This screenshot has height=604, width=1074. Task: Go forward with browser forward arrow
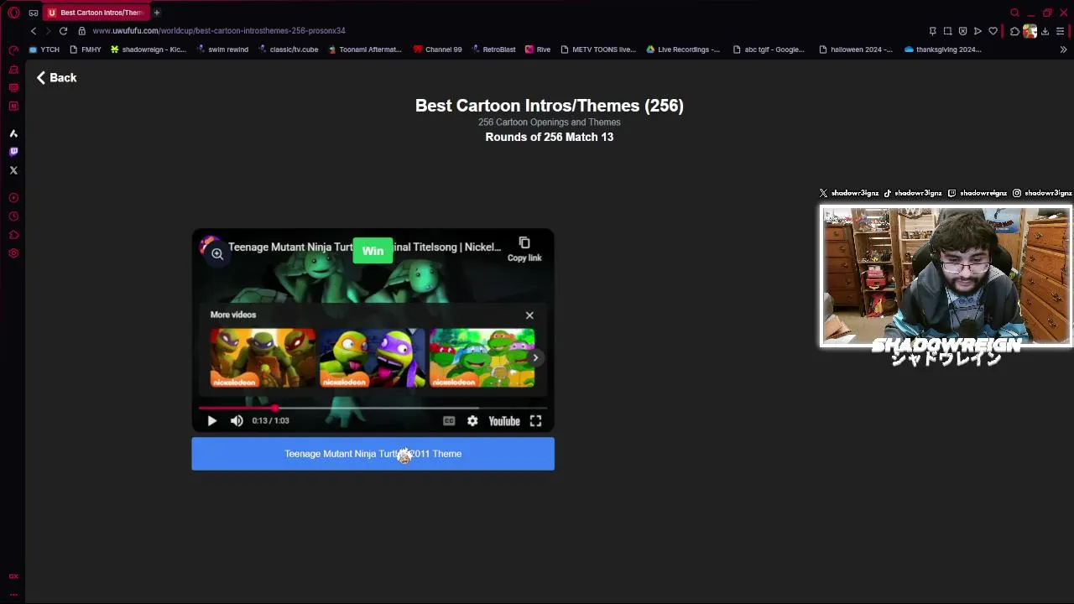48,31
